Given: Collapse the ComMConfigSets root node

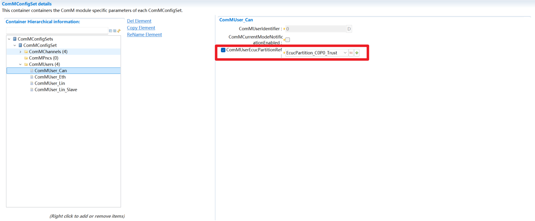Looking at the screenshot, I should click(9, 39).
